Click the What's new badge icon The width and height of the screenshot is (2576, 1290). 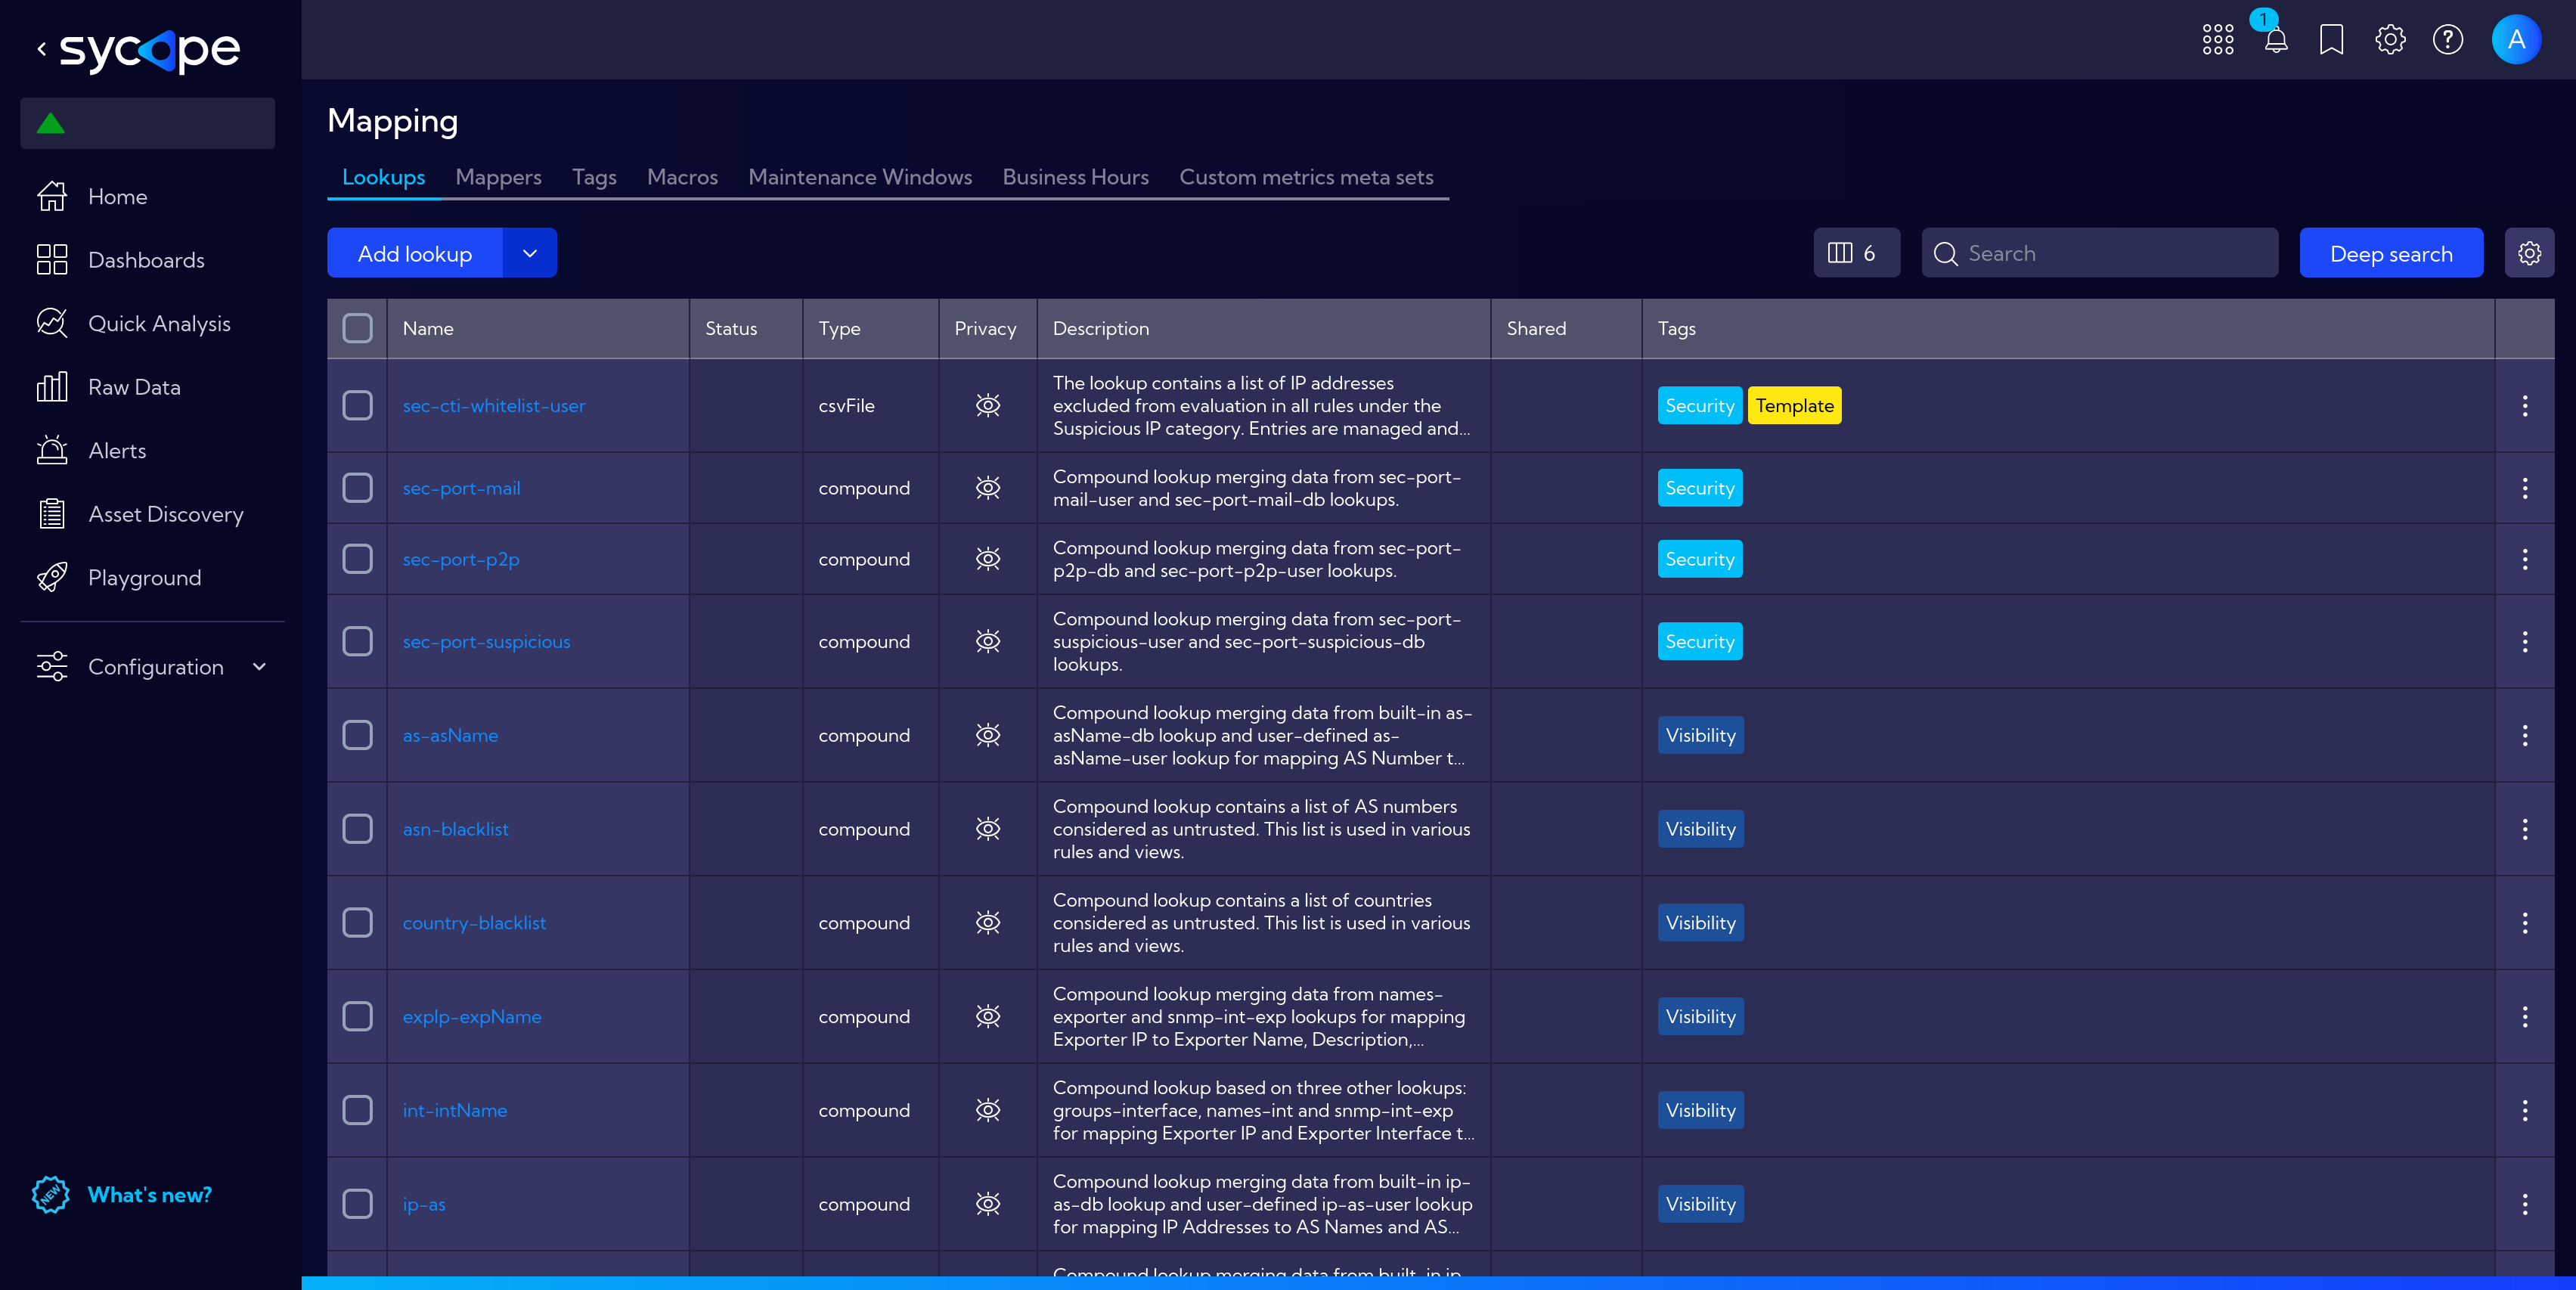[x=50, y=1194]
